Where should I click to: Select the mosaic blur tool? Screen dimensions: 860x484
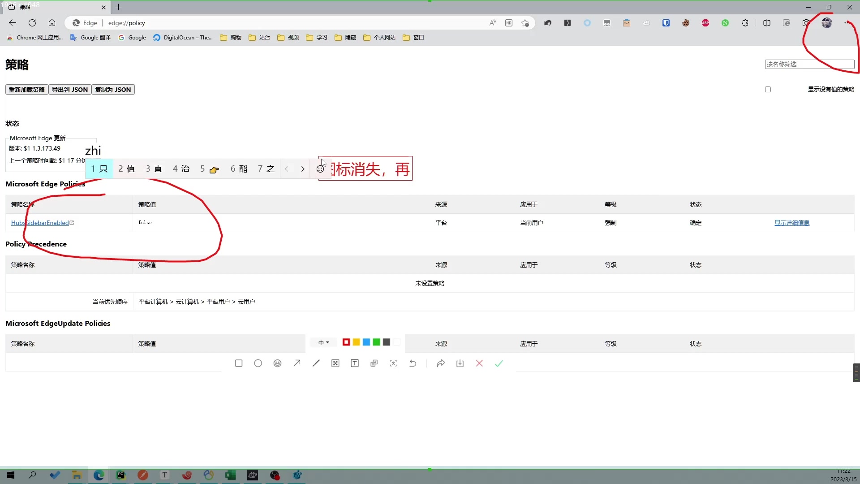(335, 363)
